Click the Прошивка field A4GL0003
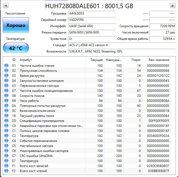 pos(92,13)
